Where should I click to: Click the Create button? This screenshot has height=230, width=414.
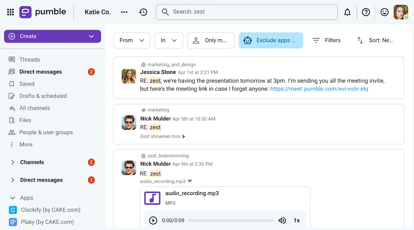[x=52, y=36]
